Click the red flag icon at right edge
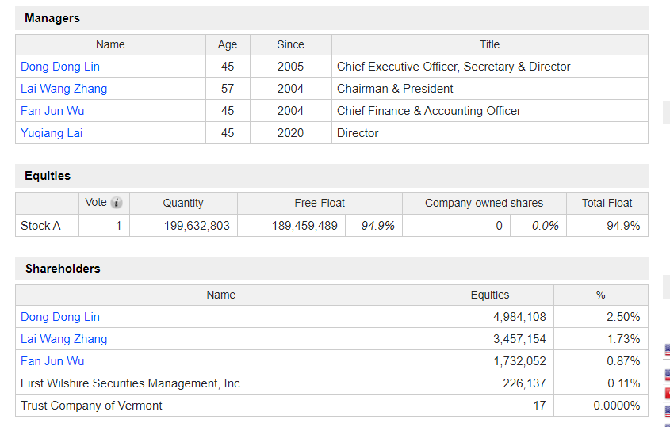The width and height of the screenshot is (670, 427). point(667,393)
